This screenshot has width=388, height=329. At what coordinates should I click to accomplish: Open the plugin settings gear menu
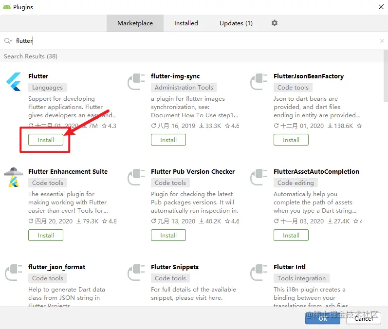[274, 23]
